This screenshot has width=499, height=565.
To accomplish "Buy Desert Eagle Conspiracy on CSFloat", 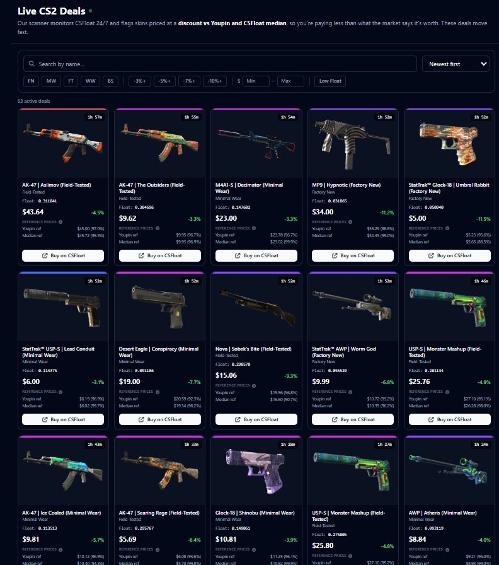I will coord(160,419).
